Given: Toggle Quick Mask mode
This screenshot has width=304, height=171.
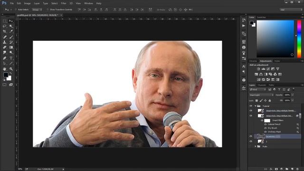Looking at the screenshot, I should pyautogui.click(x=4, y=85).
